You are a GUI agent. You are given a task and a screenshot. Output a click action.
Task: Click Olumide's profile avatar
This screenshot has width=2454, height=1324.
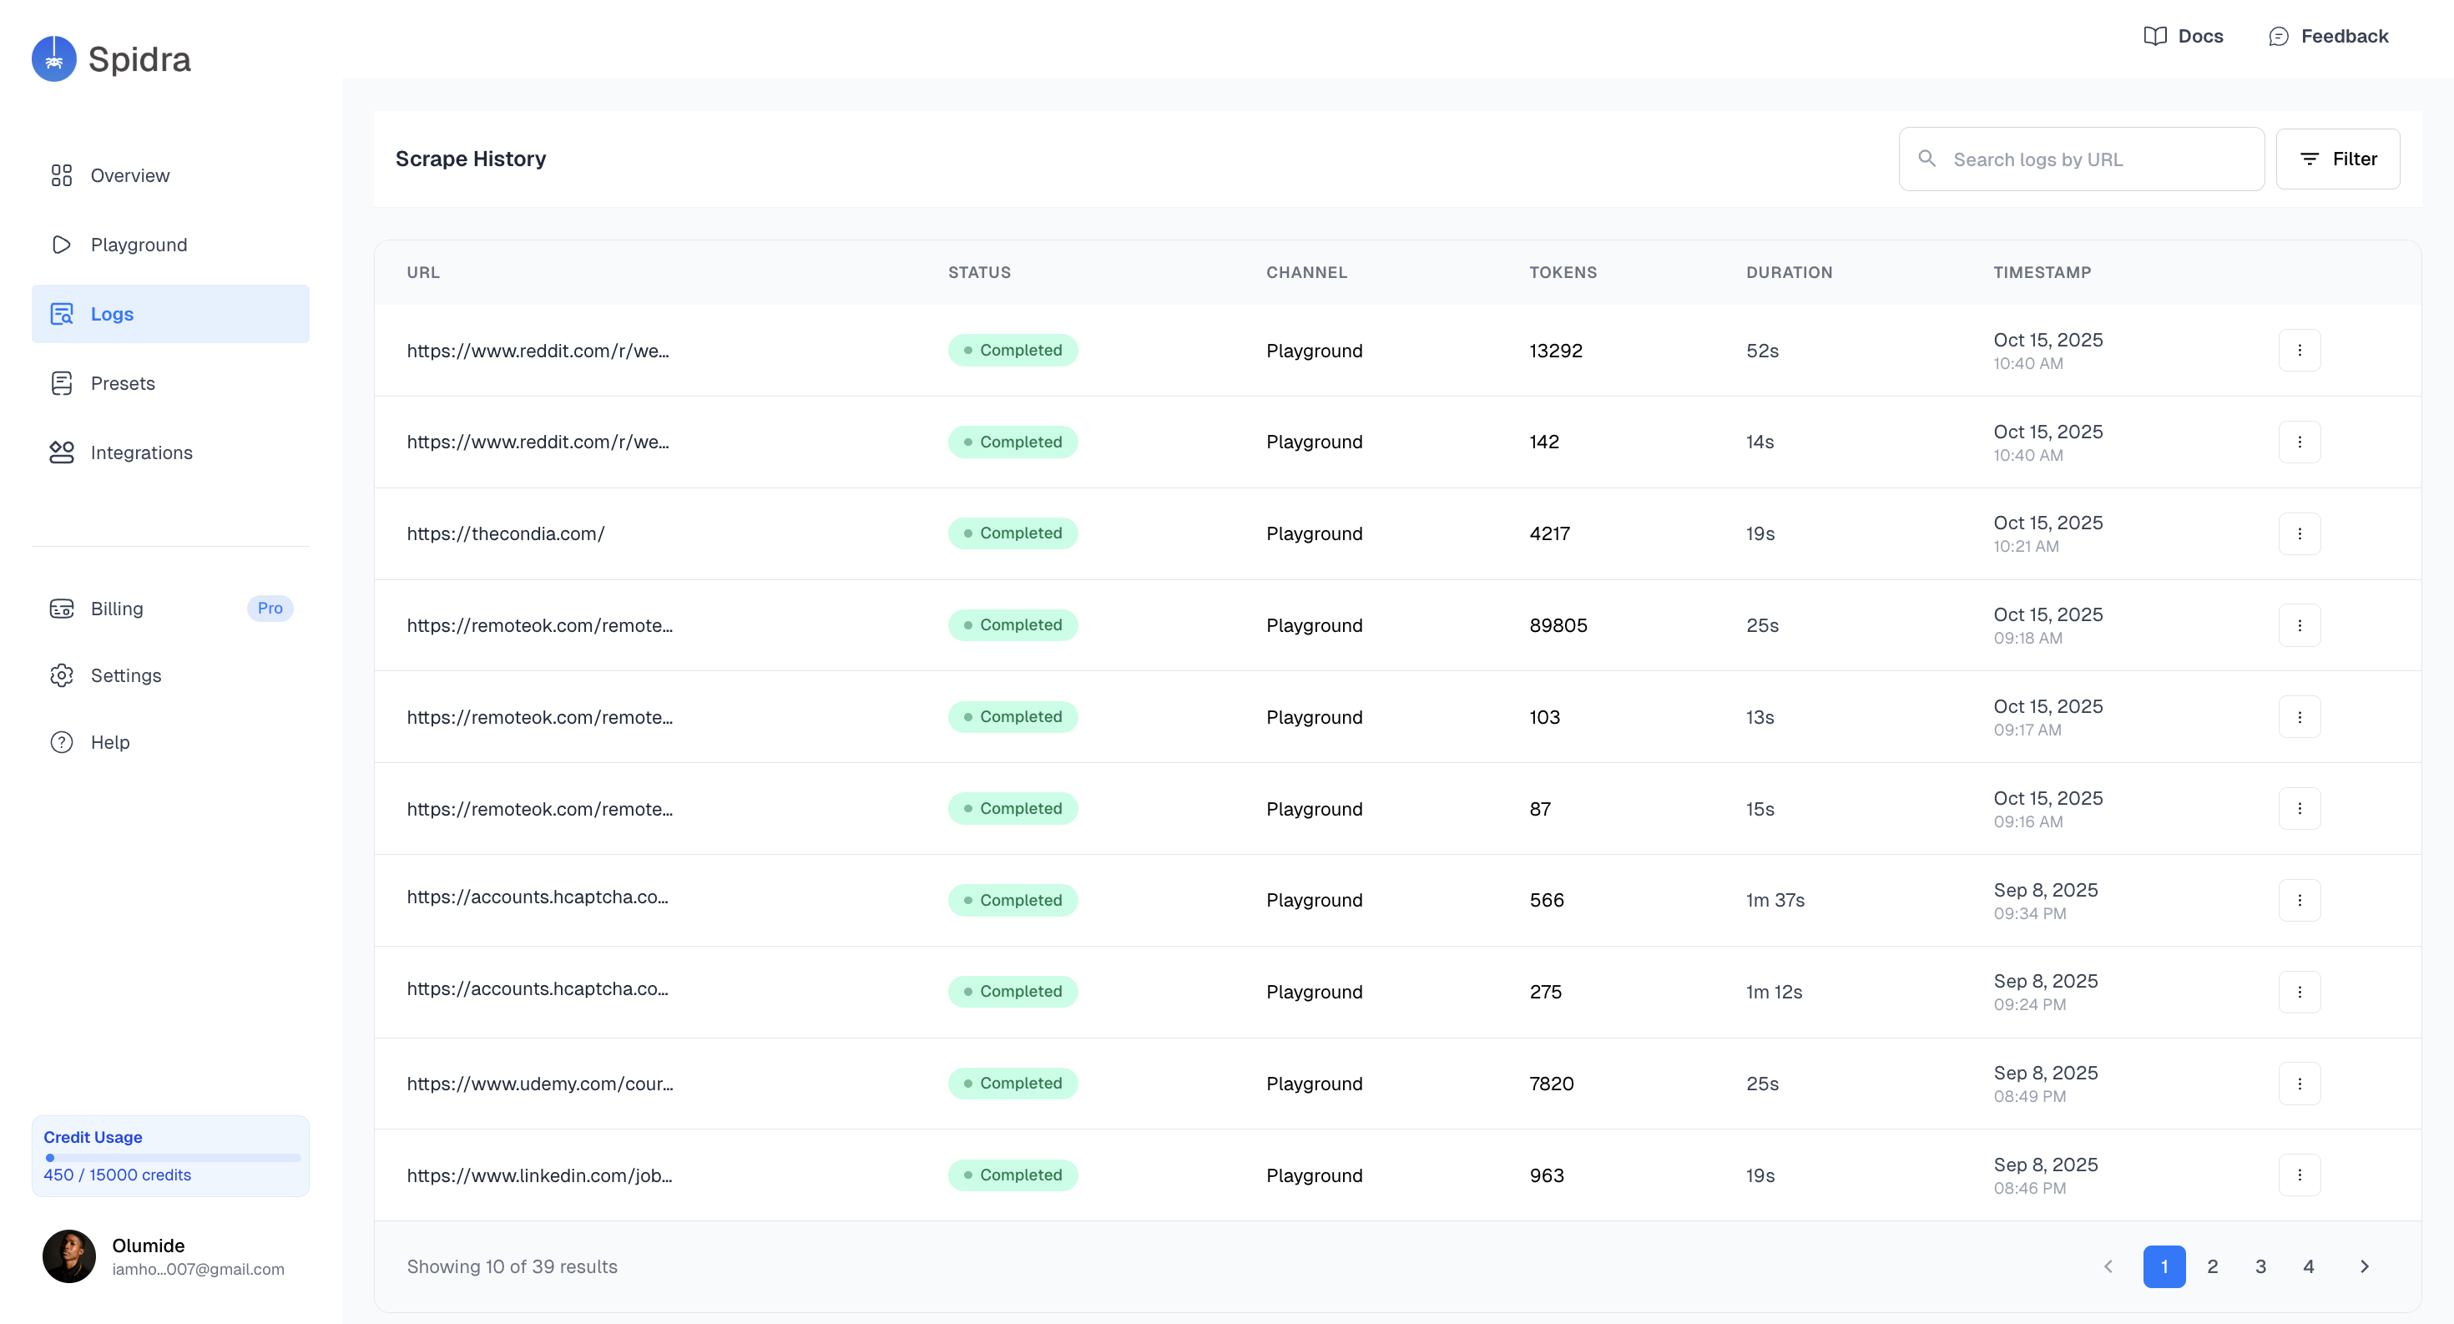[x=68, y=1256]
